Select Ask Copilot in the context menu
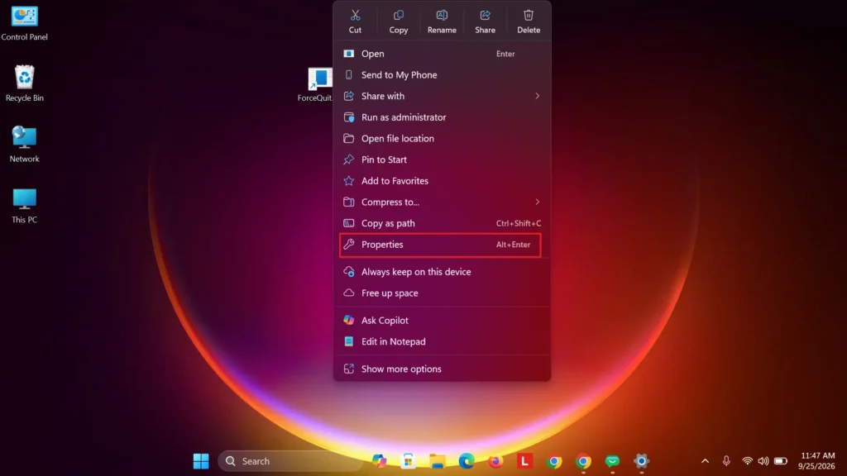Viewport: 847px width, 476px height. tap(441, 321)
